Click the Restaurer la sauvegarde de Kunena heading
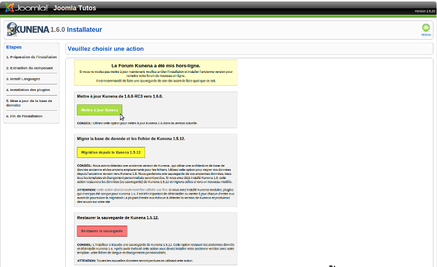 [x=118, y=217]
